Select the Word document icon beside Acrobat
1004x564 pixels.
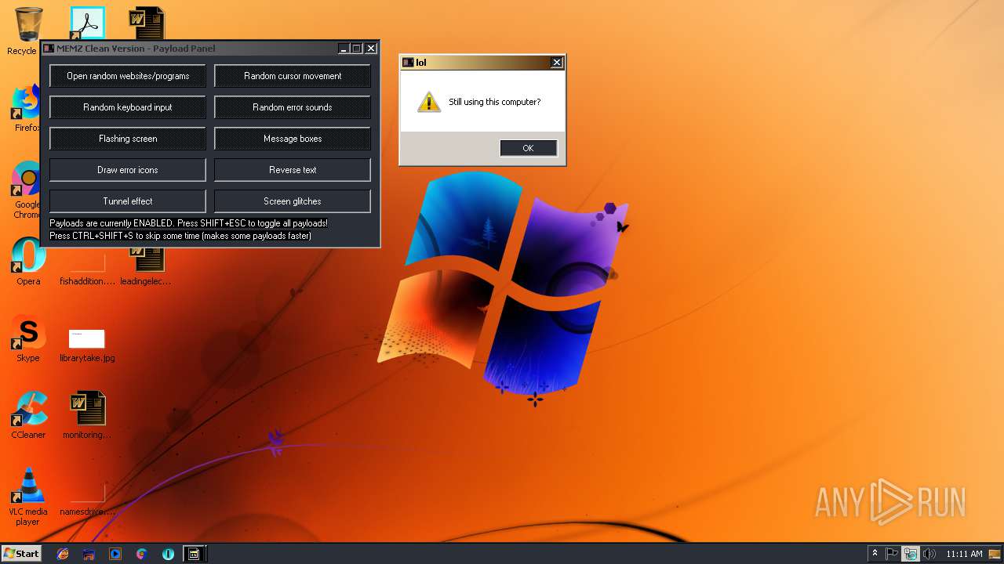point(147,23)
